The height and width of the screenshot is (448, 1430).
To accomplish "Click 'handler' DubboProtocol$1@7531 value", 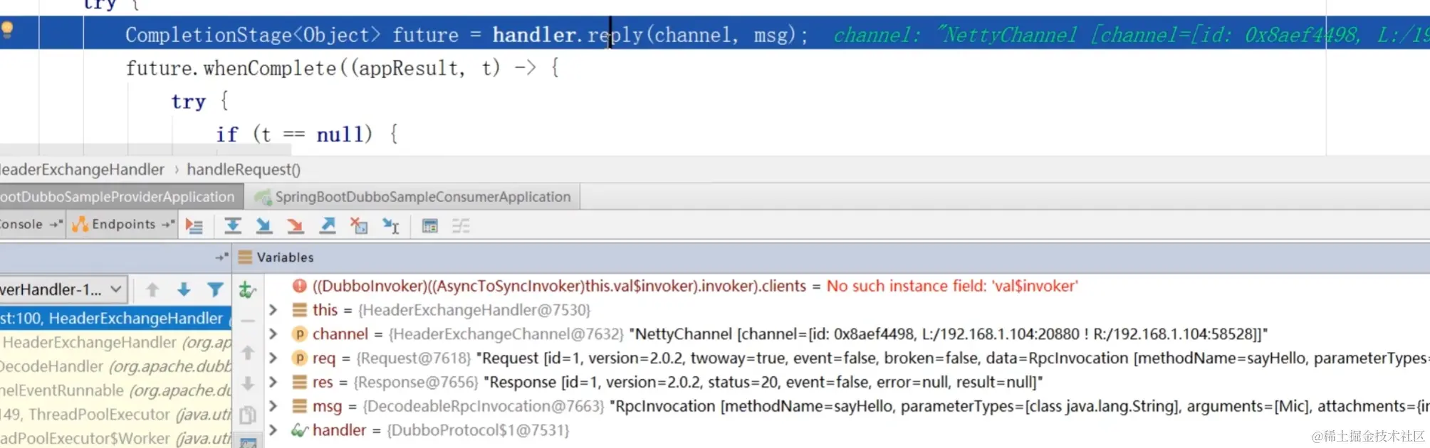I will (478, 430).
